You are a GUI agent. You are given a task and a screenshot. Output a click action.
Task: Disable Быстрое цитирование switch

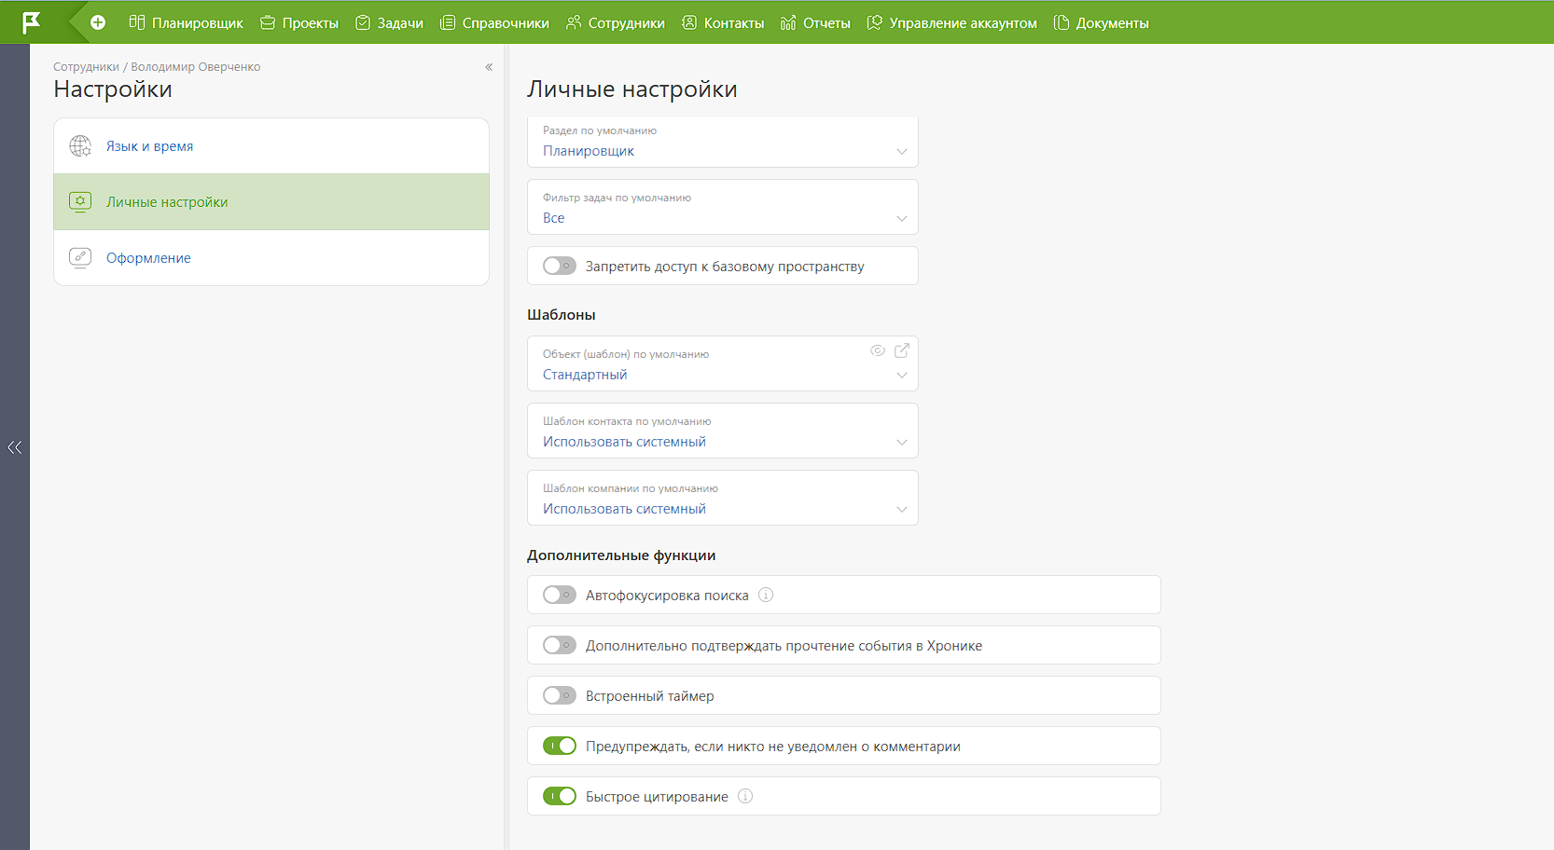coord(560,796)
